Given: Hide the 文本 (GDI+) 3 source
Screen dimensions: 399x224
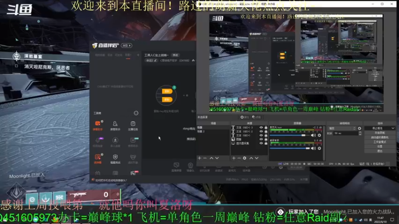Looking at the screenshot, I should click(x=261, y=127).
